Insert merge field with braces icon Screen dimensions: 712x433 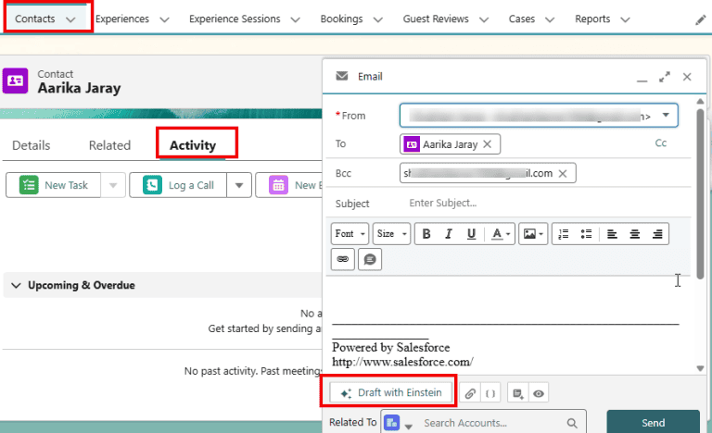coord(490,393)
